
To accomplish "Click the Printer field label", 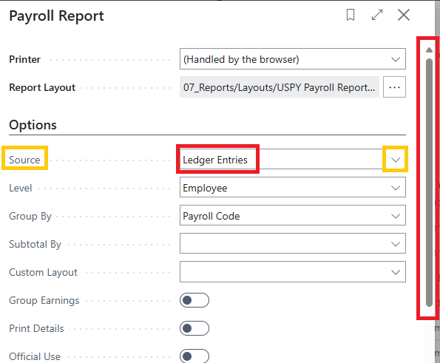I will coord(24,59).
